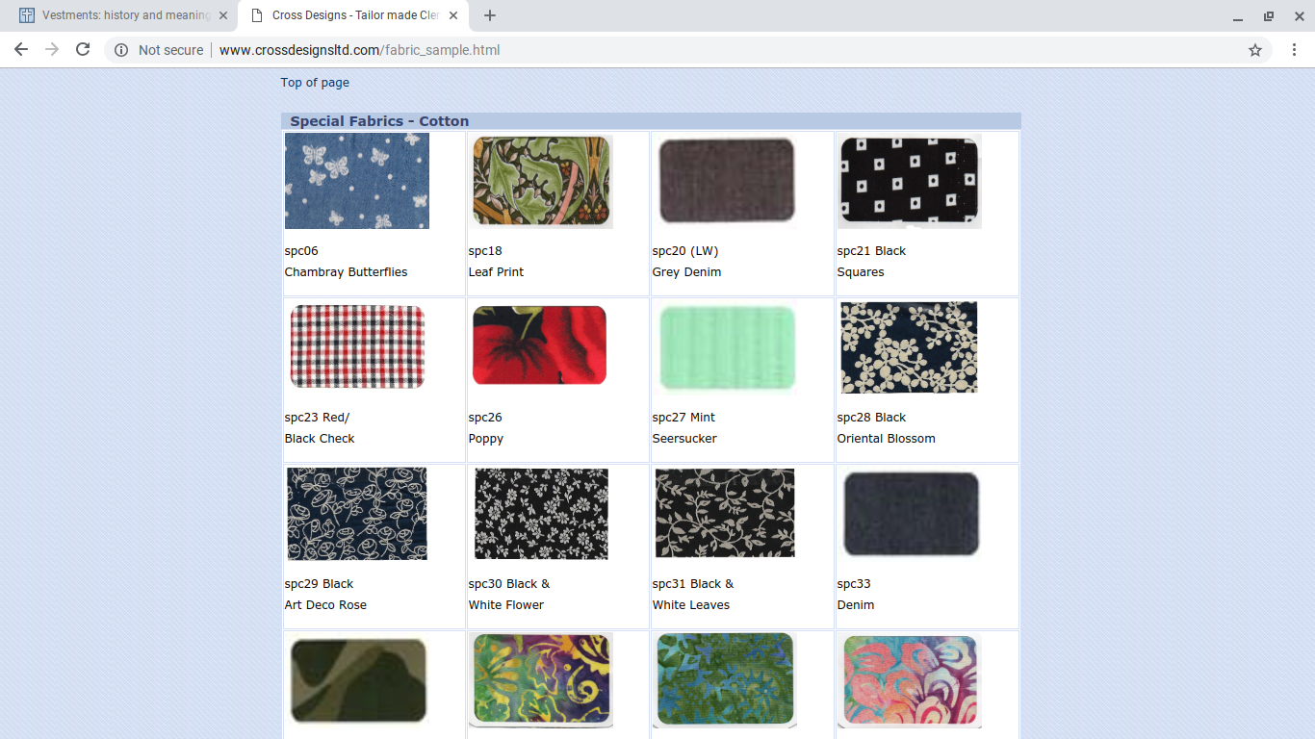
Task: Click the spc29 Black label
Action: pyautogui.click(x=319, y=584)
